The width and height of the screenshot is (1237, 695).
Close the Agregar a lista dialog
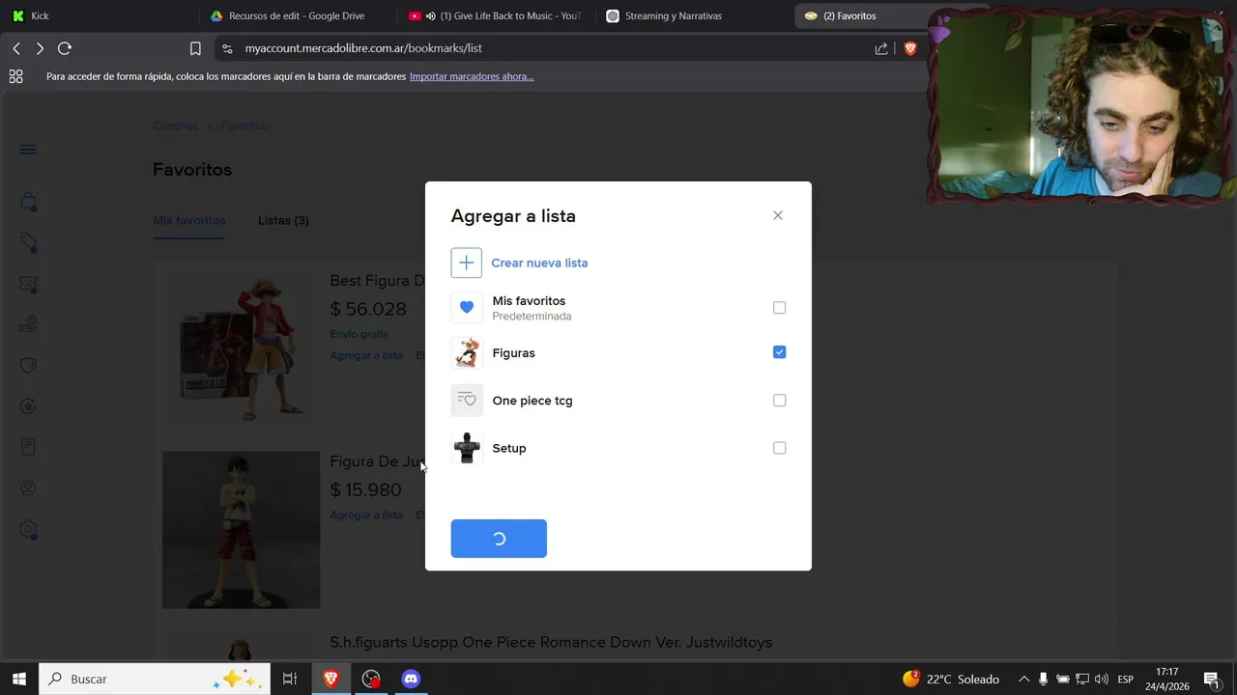[778, 215]
